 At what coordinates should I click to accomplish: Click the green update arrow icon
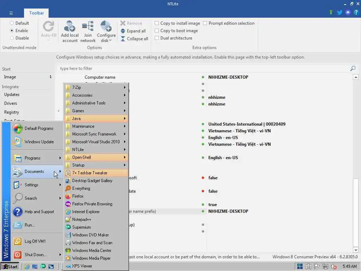331,12
